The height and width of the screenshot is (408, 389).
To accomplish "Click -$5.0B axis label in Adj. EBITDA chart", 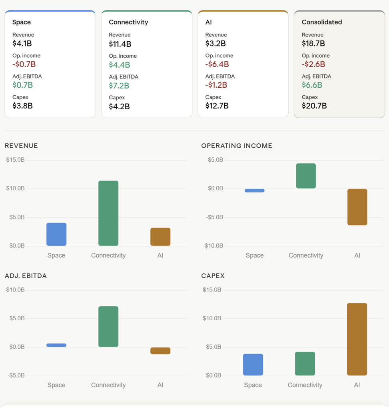I will point(16,376).
